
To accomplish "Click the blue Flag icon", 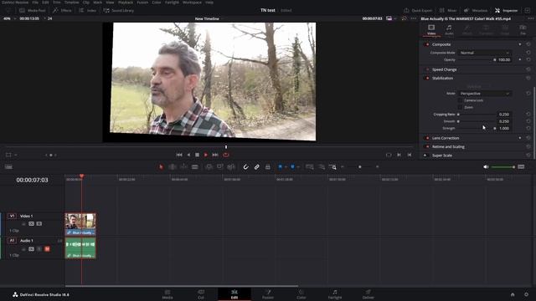I will point(280,167).
